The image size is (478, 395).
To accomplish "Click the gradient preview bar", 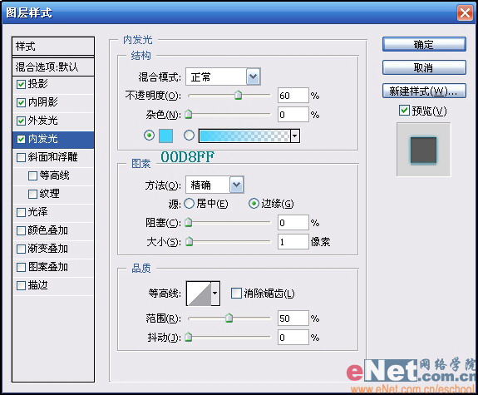I will [244, 136].
